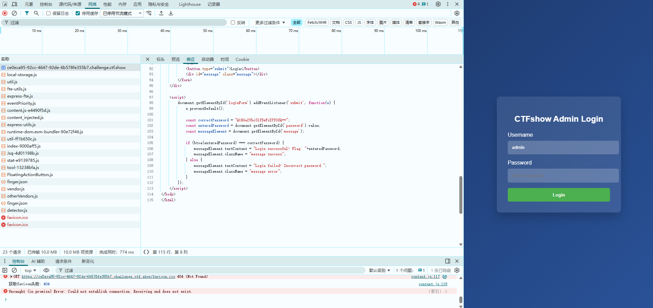Open the throttling mode dropdown
Viewport: 653px width, 308px height.
point(122,13)
